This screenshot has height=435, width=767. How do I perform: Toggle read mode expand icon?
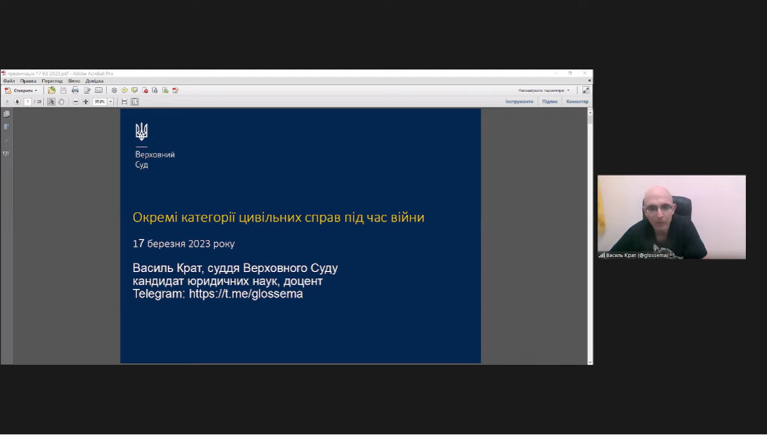(x=586, y=90)
